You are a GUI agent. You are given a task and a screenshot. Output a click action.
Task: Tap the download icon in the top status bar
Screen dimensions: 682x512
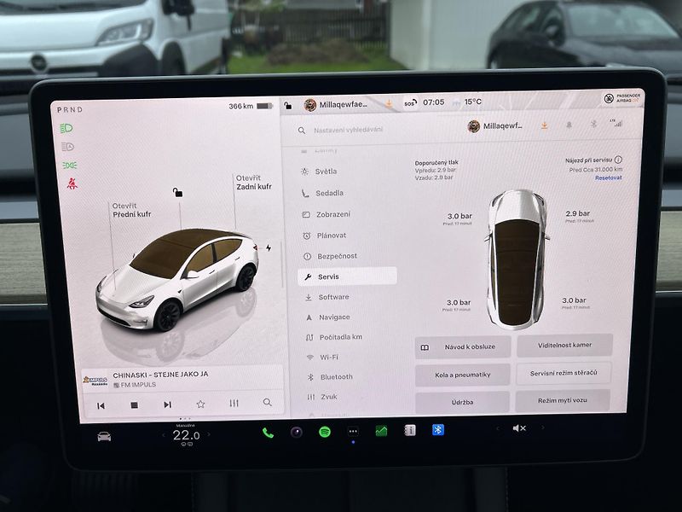pos(389,103)
